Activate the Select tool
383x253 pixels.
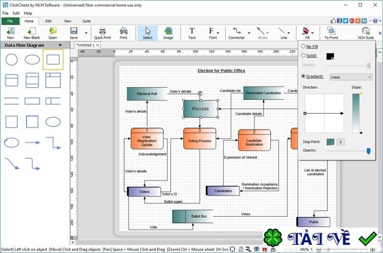coord(148,33)
